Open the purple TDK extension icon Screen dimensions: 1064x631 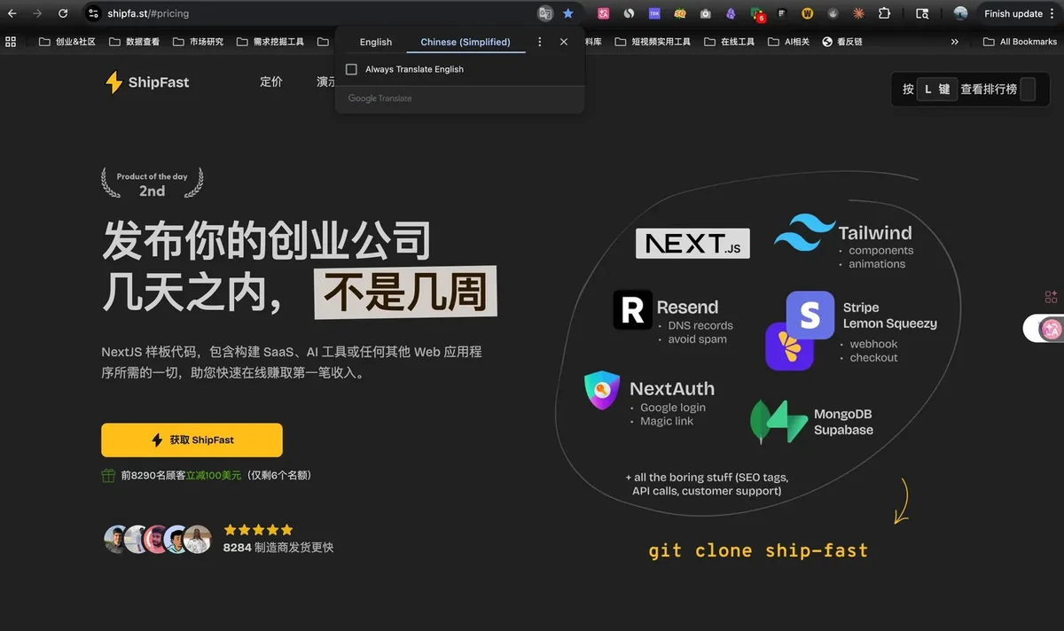654,13
